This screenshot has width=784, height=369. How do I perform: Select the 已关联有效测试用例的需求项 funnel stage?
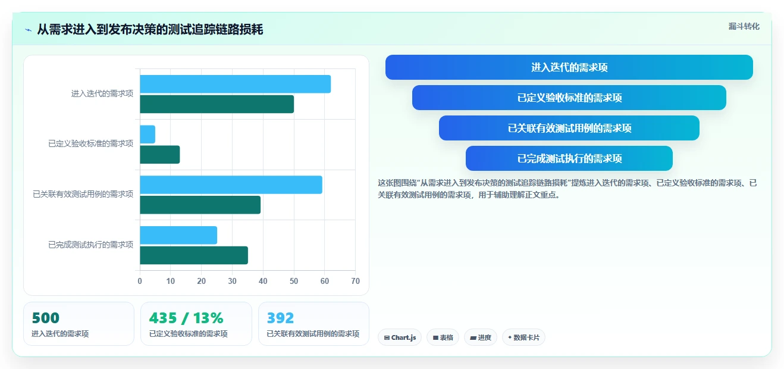(x=569, y=128)
